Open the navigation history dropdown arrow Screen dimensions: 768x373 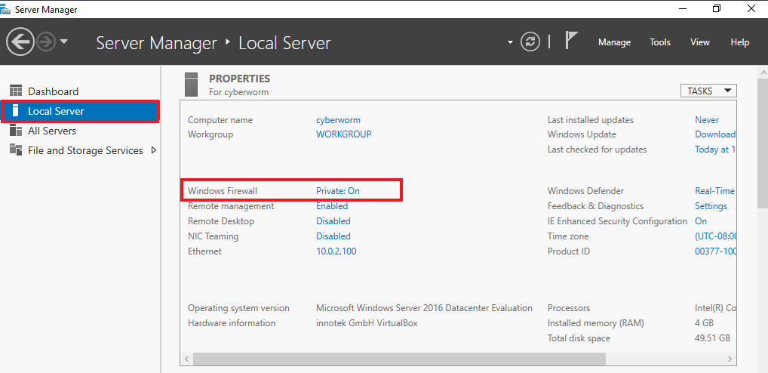(x=64, y=42)
